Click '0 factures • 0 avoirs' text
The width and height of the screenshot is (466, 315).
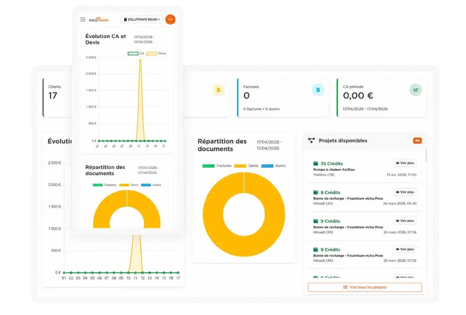(x=261, y=109)
